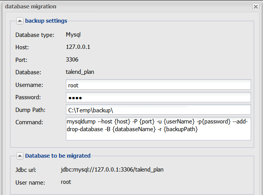The height and width of the screenshot is (195, 263).
Task: Click the "backup settings" section heading
Action: [x=46, y=21]
